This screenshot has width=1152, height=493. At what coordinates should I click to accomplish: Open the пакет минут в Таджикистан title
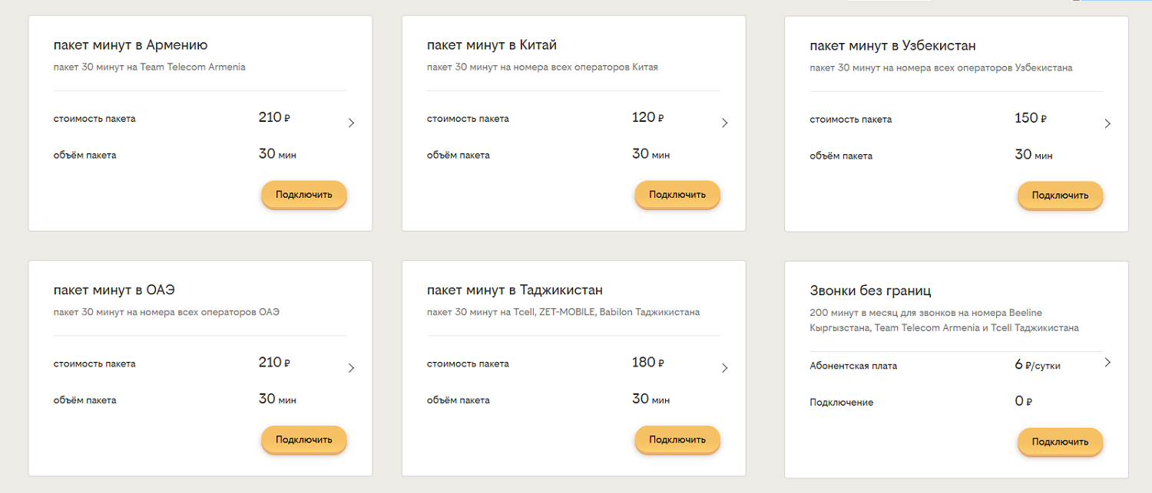(x=515, y=290)
